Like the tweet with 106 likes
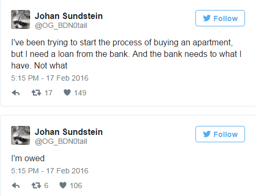The width and height of the screenshot is (255, 196). (x=63, y=185)
